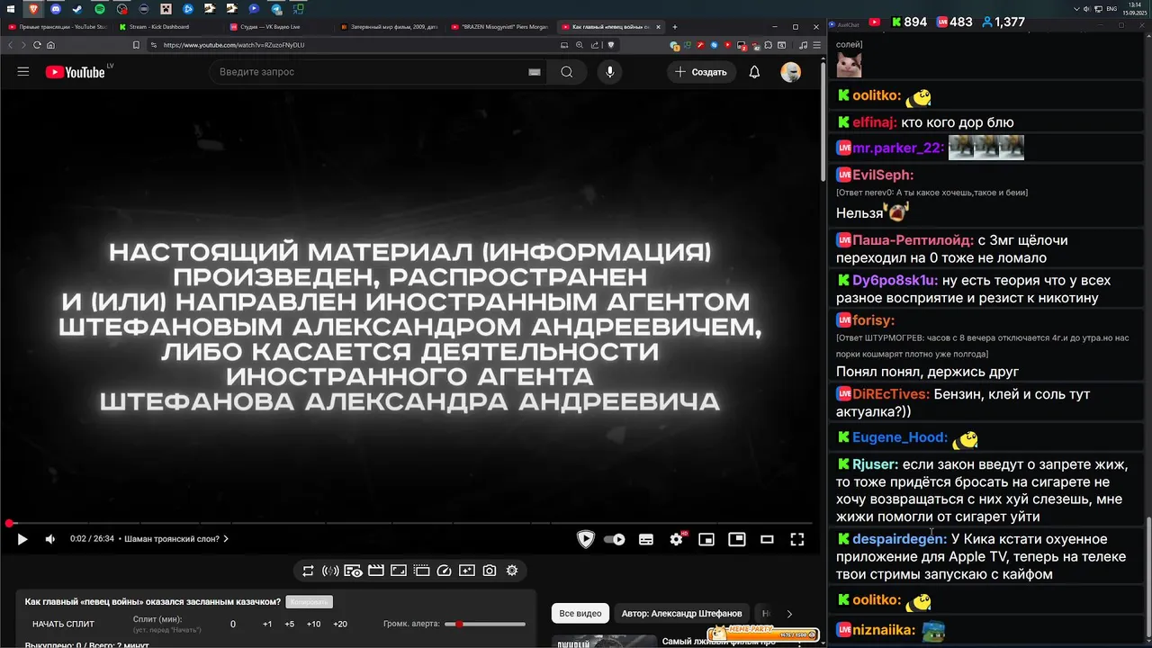Screen dimensions: 1152x648
Task: Open Spotify from the taskbar
Action: coord(99,9)
